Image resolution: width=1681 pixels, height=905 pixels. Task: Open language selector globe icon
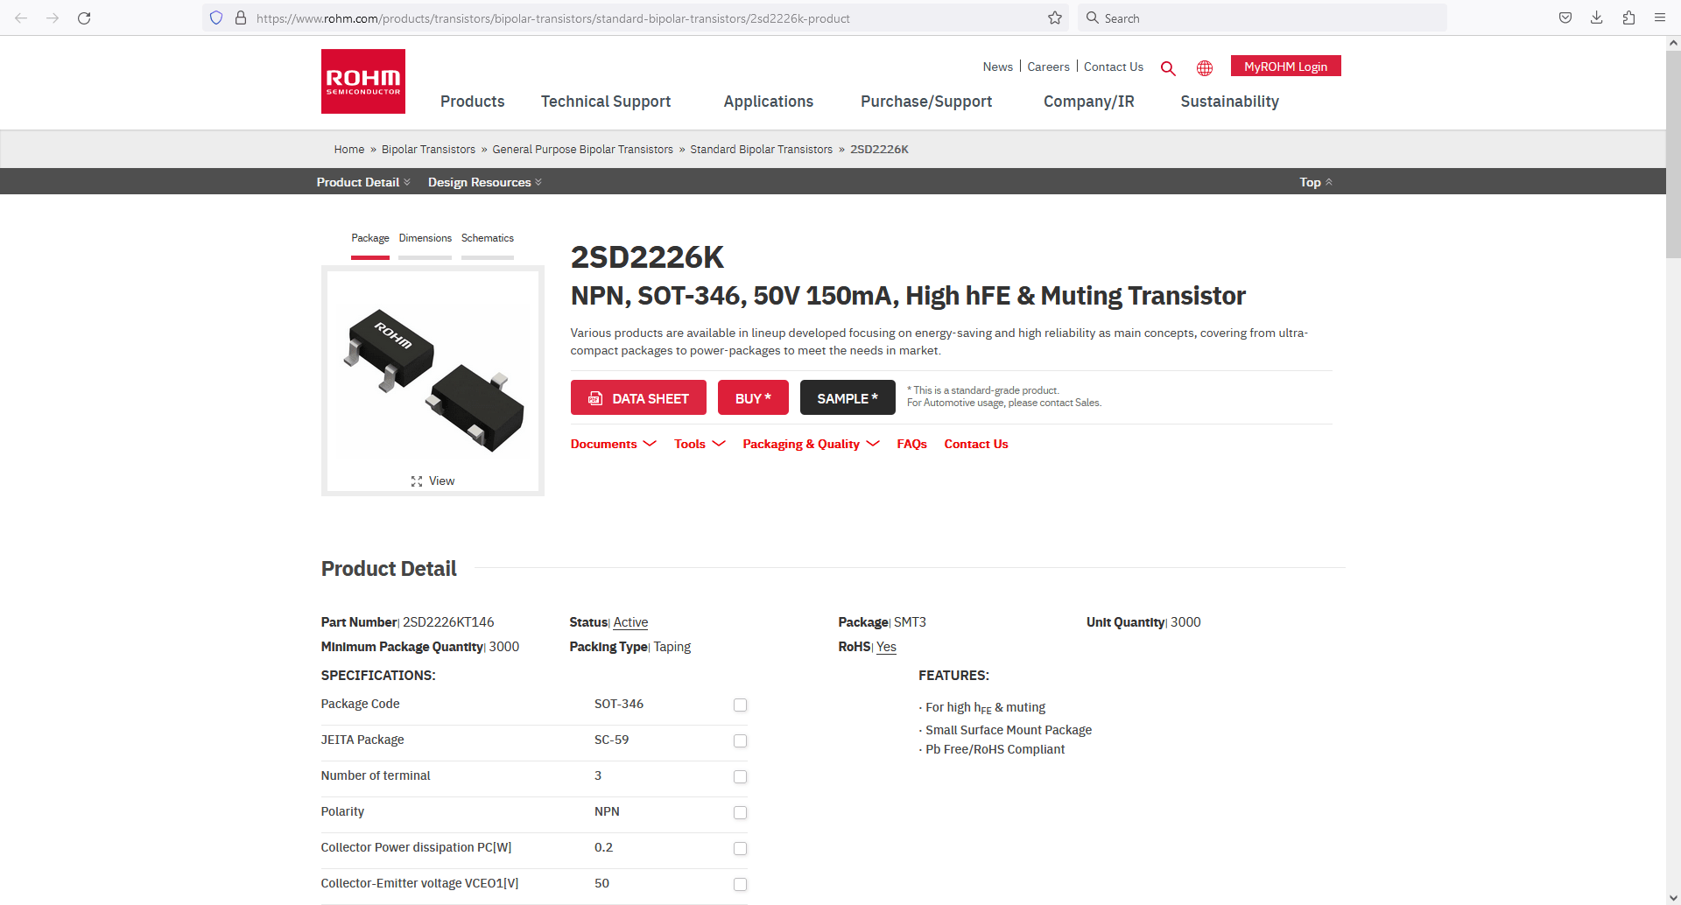[x=1205, y=67]
